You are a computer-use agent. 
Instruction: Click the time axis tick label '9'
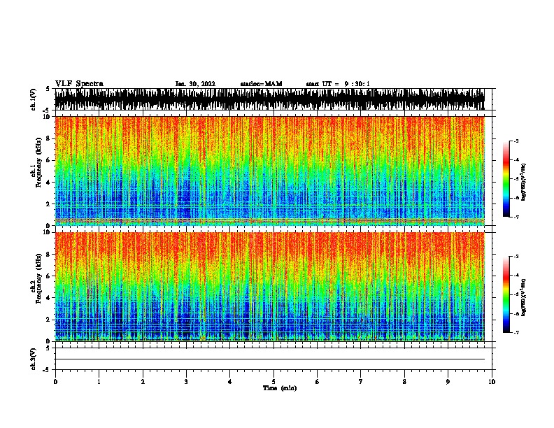click(448, 382)
